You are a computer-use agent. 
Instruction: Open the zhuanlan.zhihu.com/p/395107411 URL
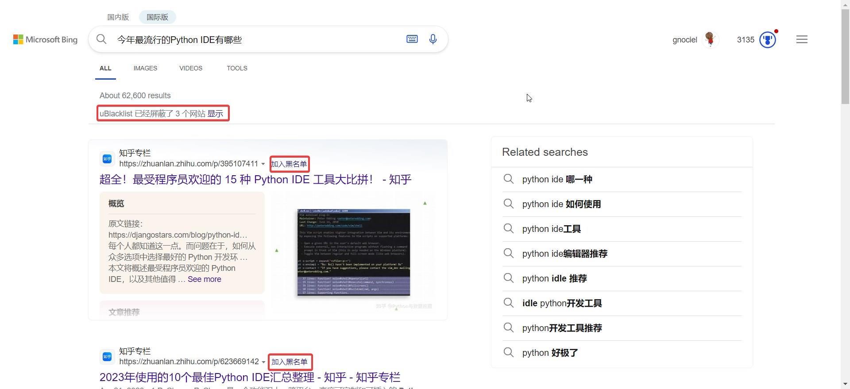189,164
